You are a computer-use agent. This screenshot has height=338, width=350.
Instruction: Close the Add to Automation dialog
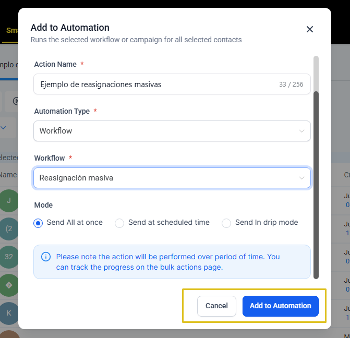310,29
